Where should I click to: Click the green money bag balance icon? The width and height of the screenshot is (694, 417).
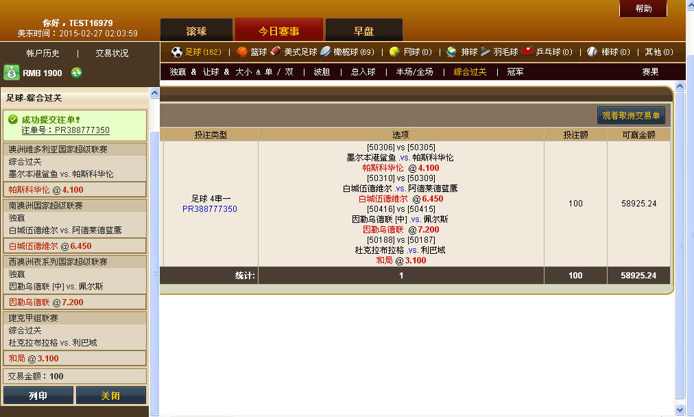(x=11, y=73)
